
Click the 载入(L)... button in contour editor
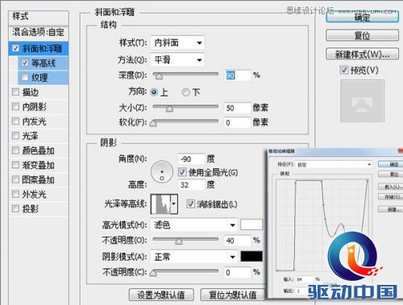pos(391,187)
